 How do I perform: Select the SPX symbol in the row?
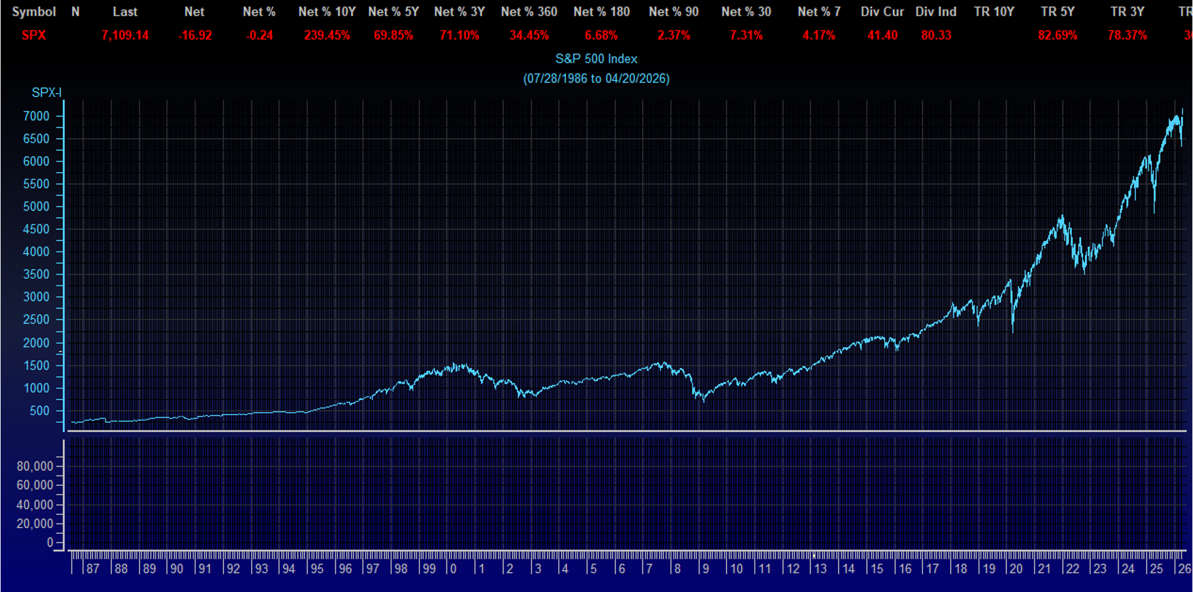(34, 36)
